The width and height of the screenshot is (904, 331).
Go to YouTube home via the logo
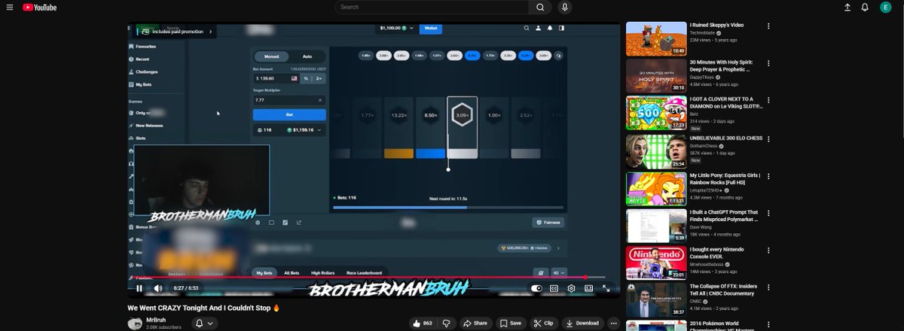pos(39,8)
